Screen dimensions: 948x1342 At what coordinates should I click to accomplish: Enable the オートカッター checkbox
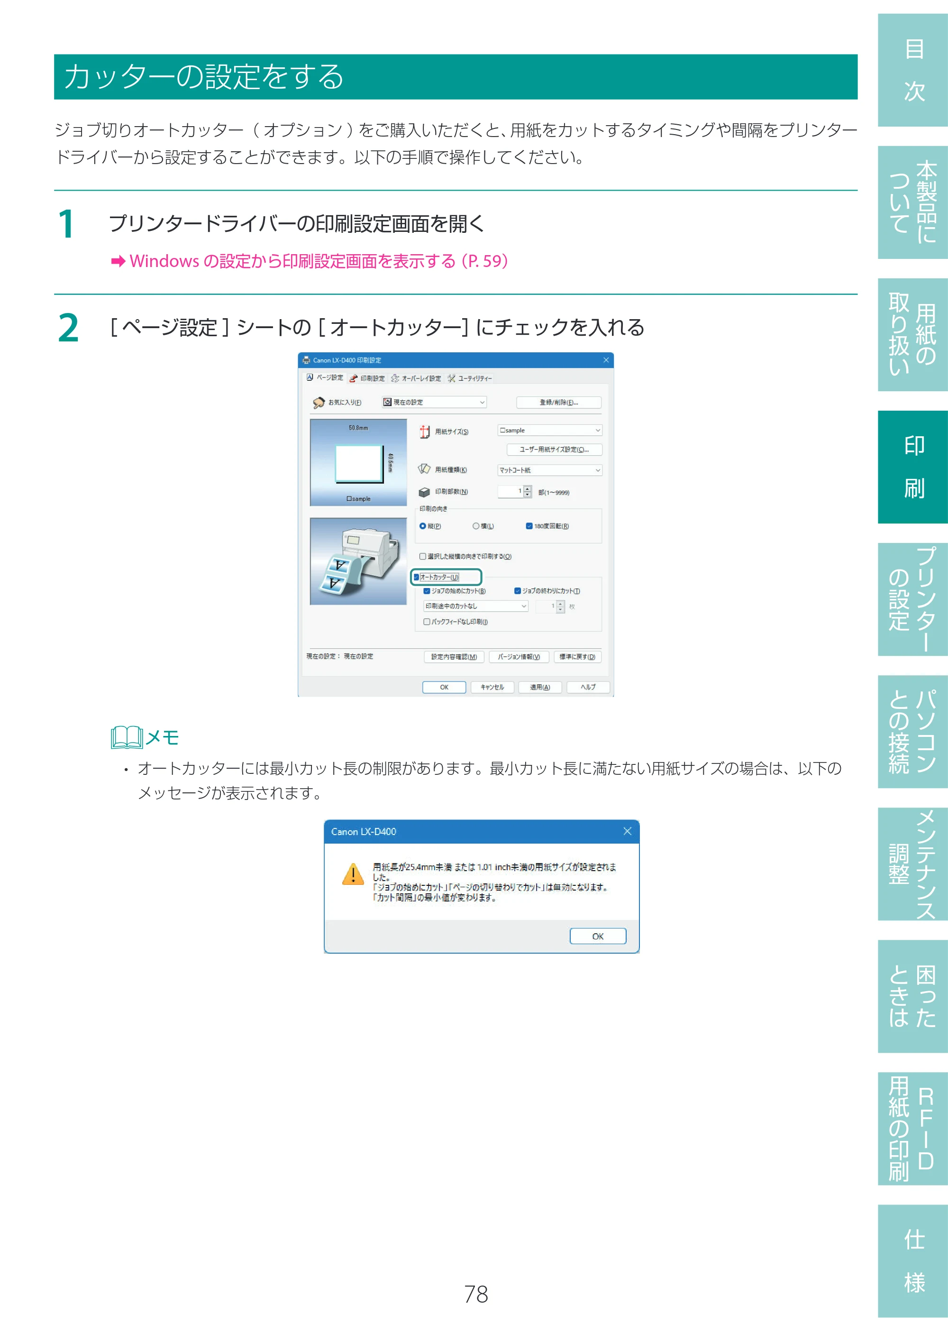tap(417, 577)
